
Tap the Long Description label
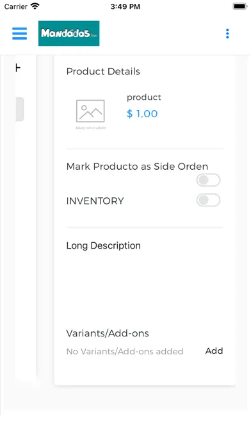point(103,245)
